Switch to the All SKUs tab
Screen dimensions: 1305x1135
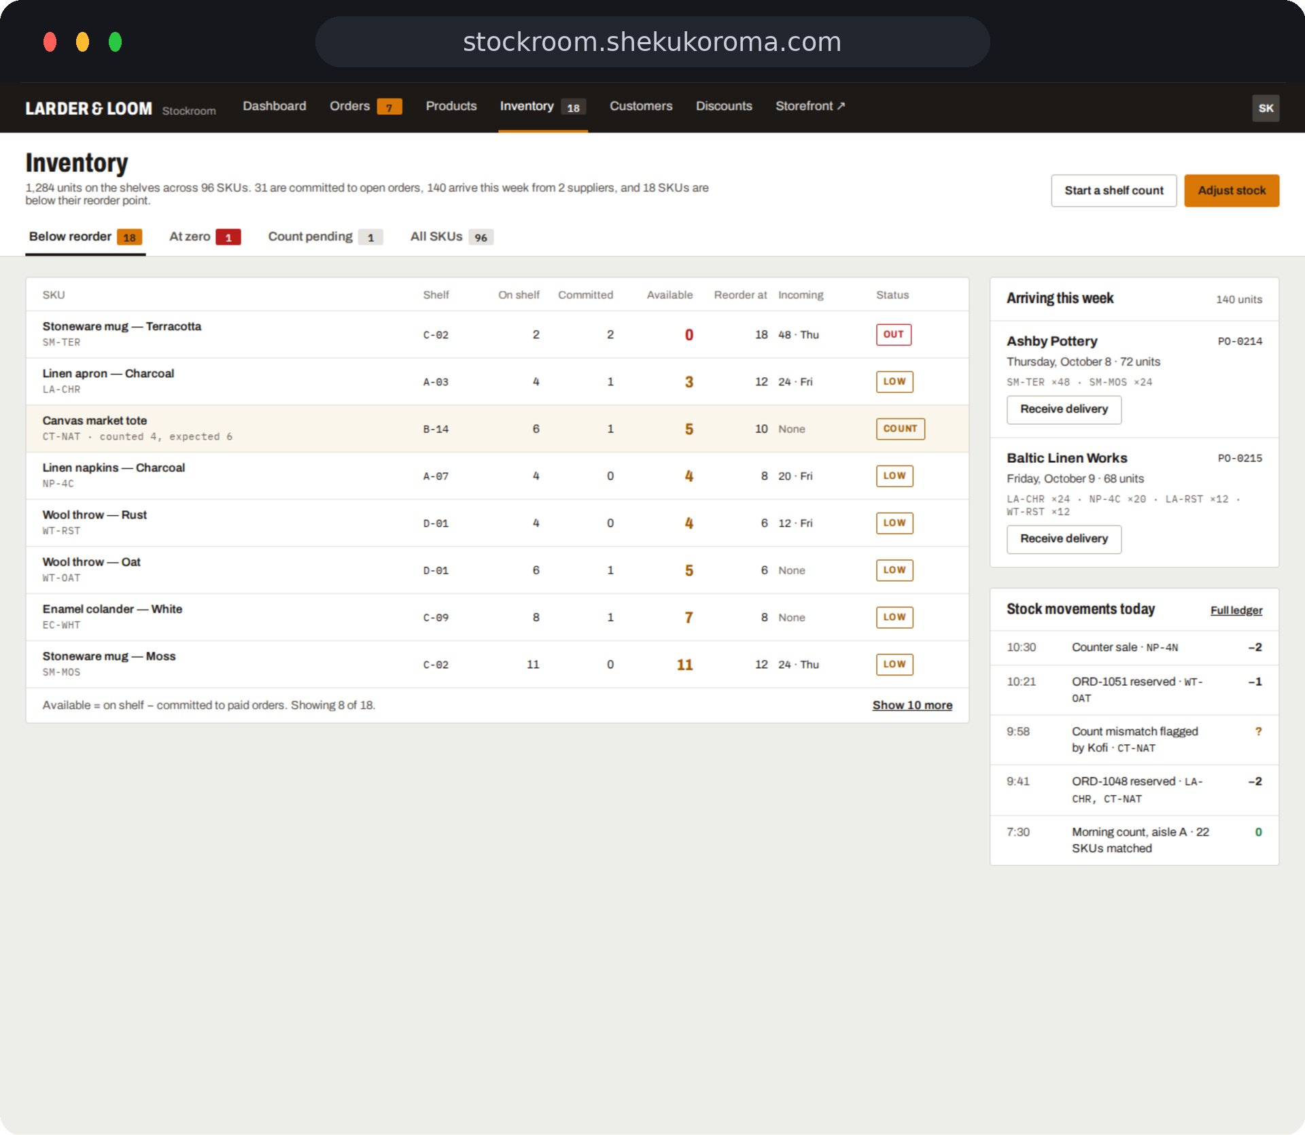[x=451, y=237]
